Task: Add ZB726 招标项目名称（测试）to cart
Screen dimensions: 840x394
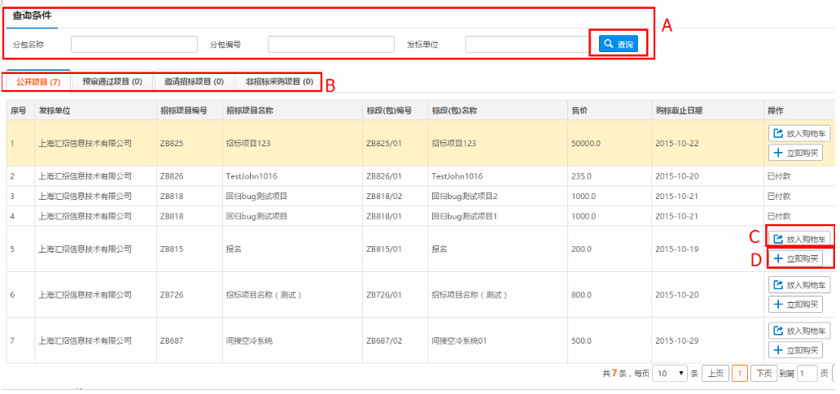Action: 799,285
